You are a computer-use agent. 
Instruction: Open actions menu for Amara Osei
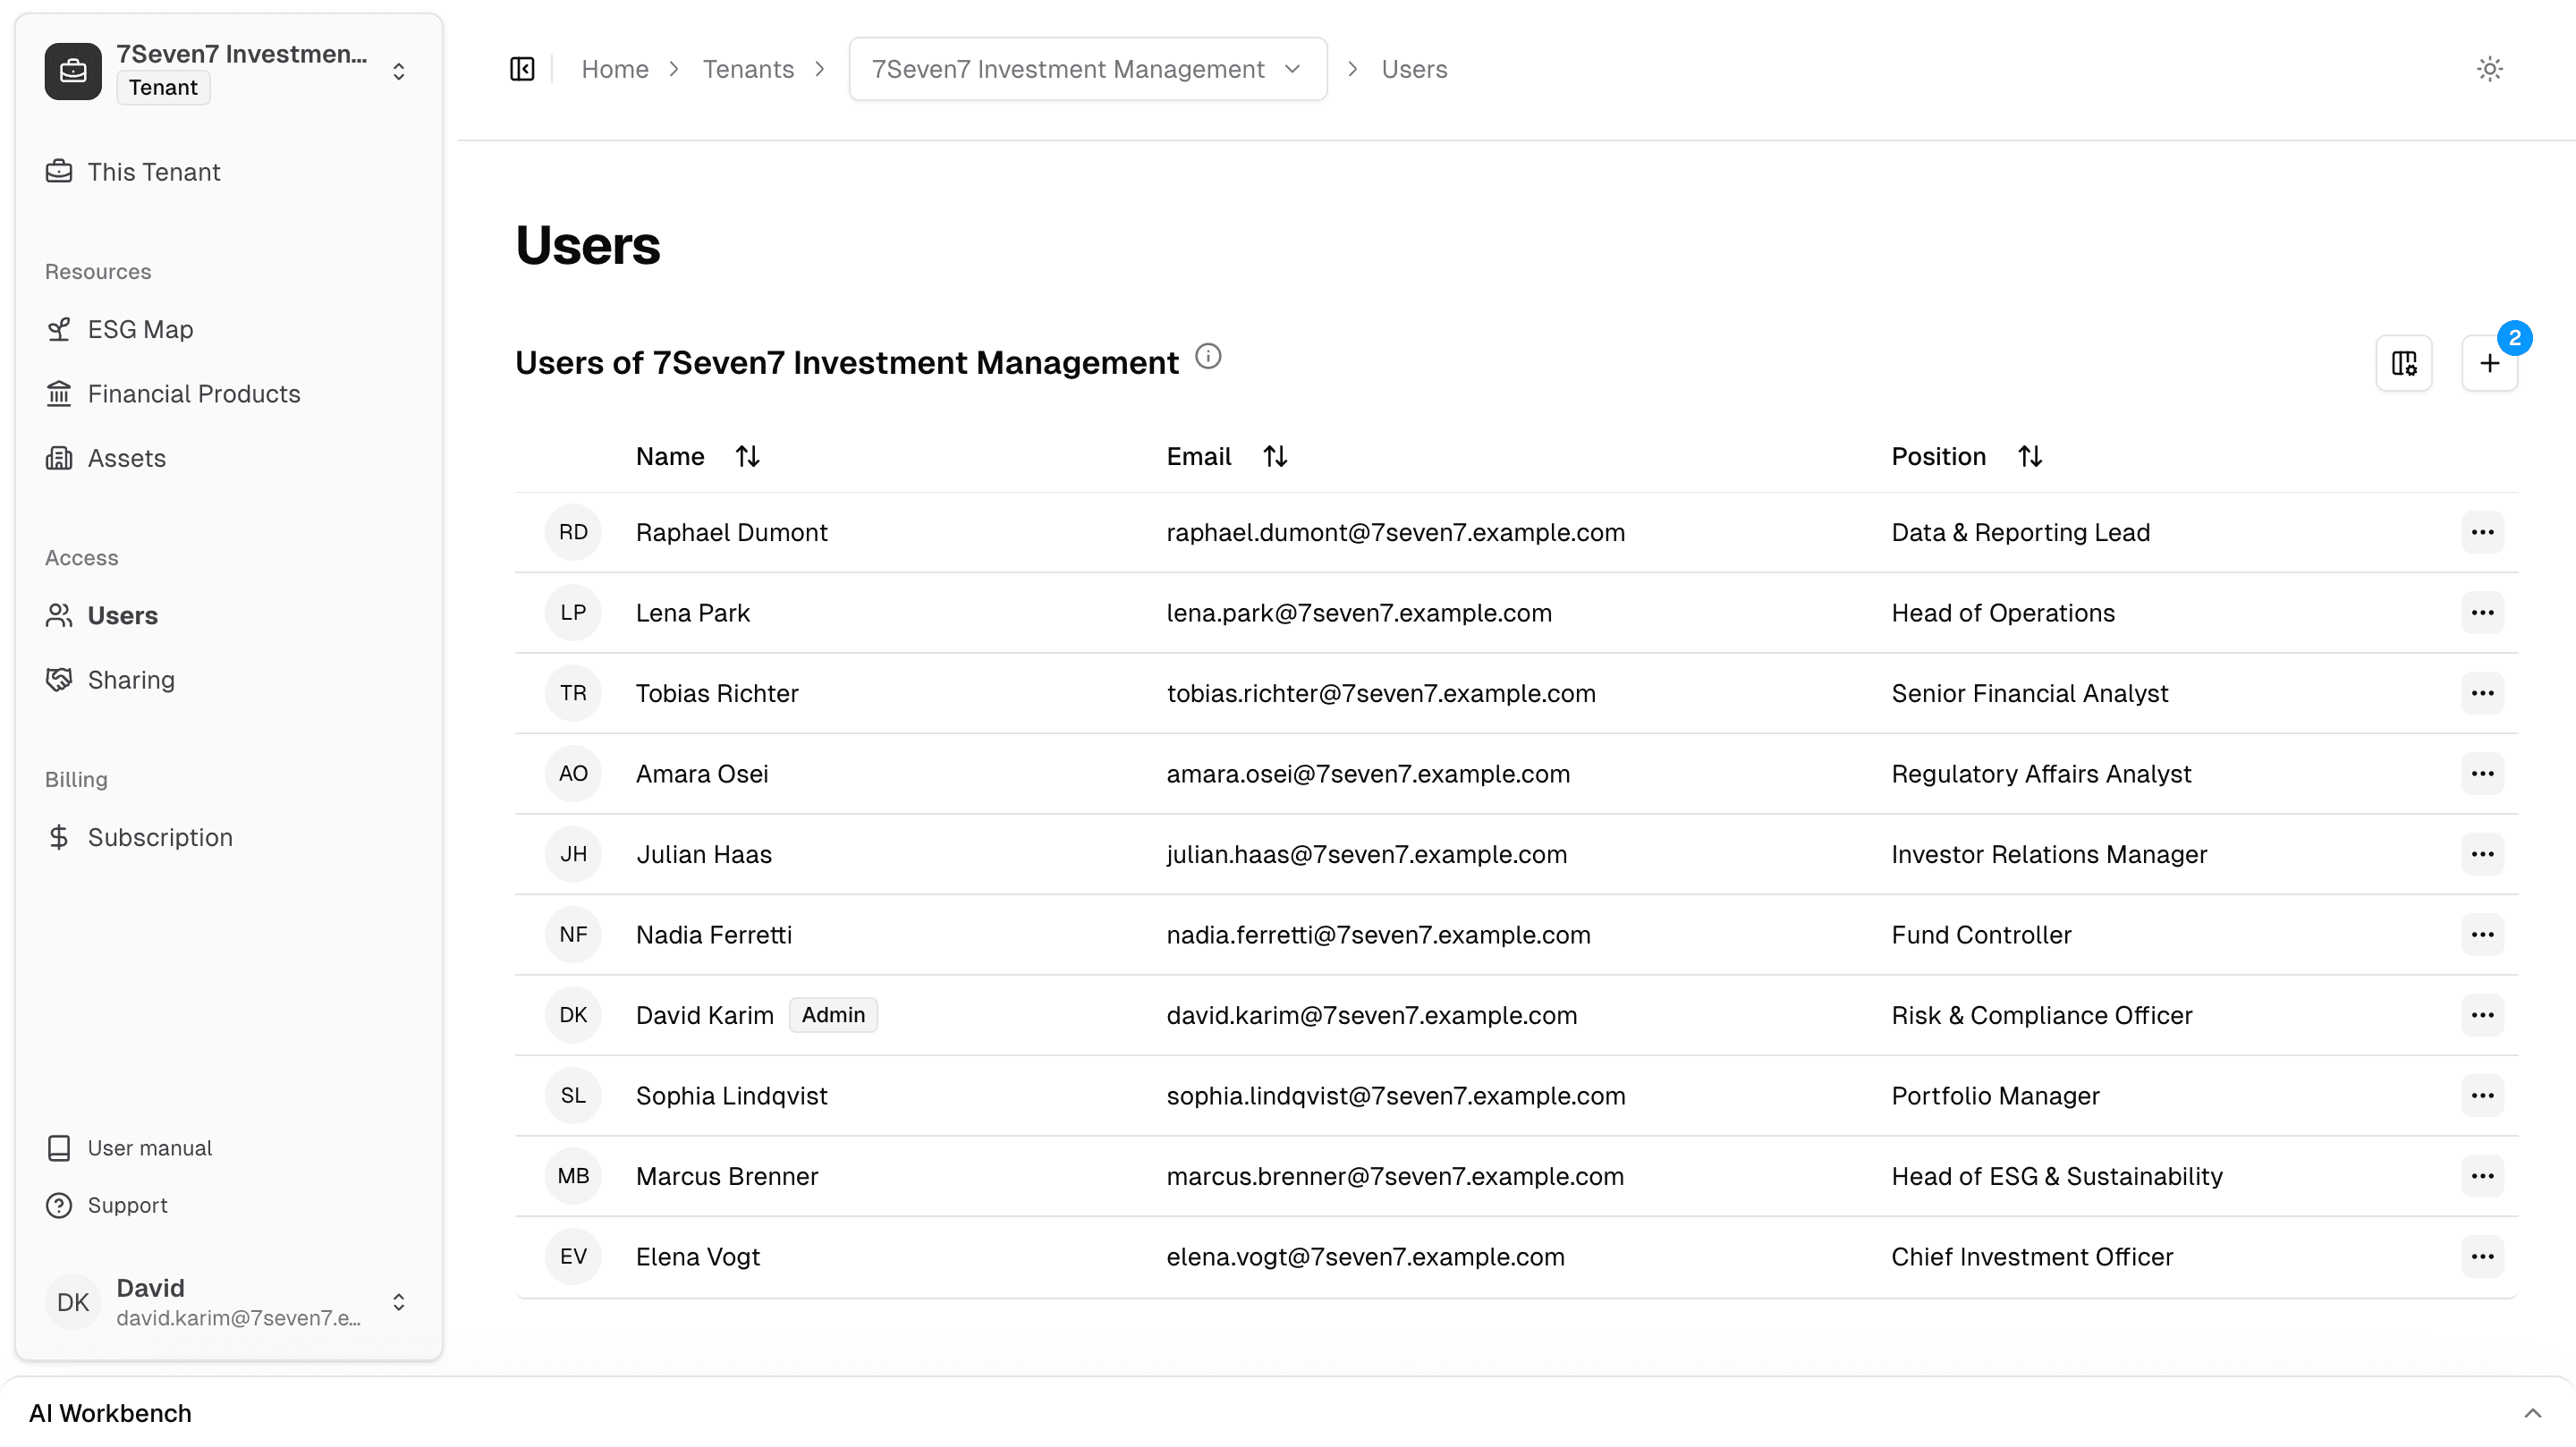[2482, 774]
